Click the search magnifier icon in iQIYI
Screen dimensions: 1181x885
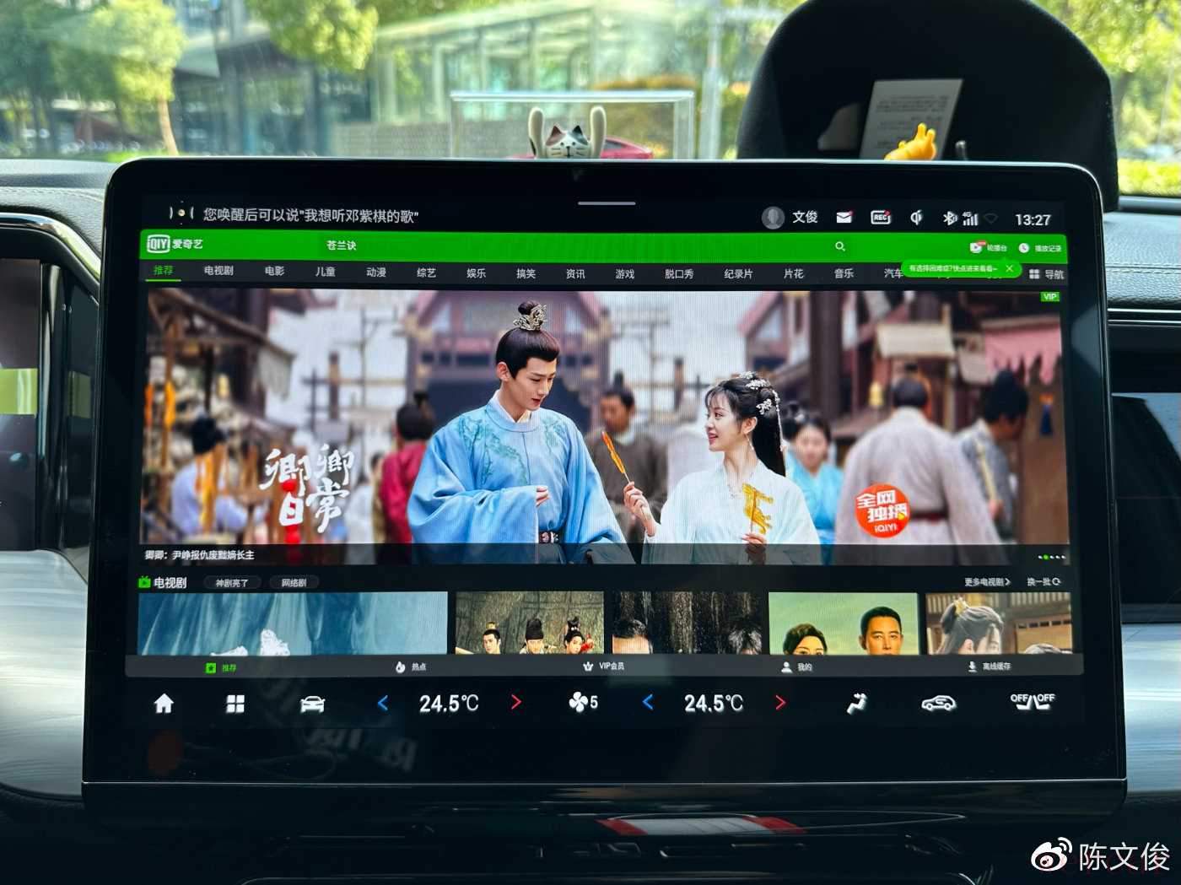click(x=840, y=246)
